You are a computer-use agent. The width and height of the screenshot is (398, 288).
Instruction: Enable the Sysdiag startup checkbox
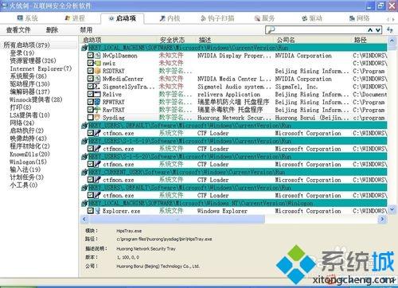pyautogui.click(x=91, y=117)
